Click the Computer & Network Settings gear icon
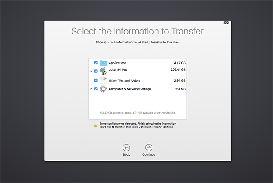 click(103, 89)
